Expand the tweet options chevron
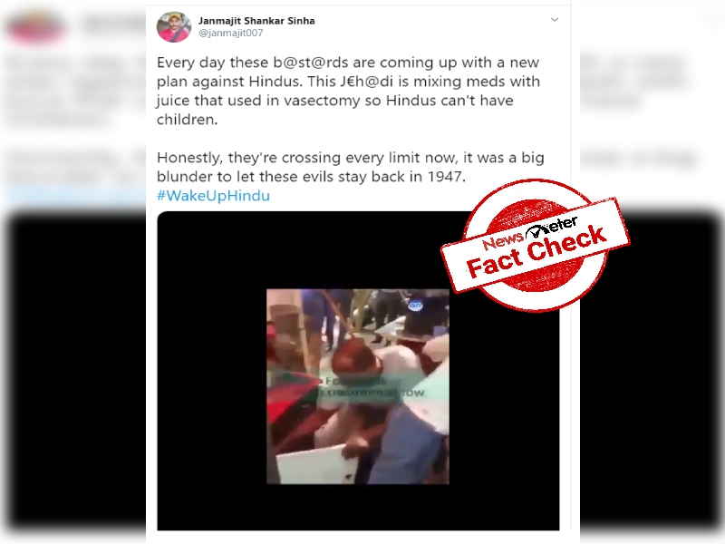The image size is (725, 544). (x=555, y=19)
